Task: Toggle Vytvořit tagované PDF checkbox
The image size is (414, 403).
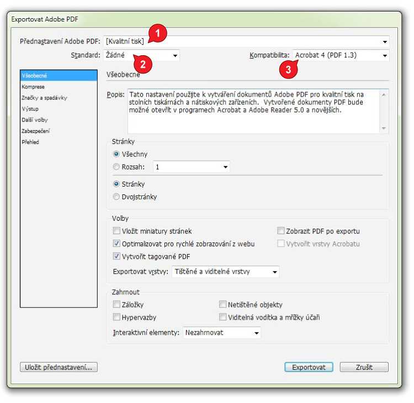Action: click(116, 257)
